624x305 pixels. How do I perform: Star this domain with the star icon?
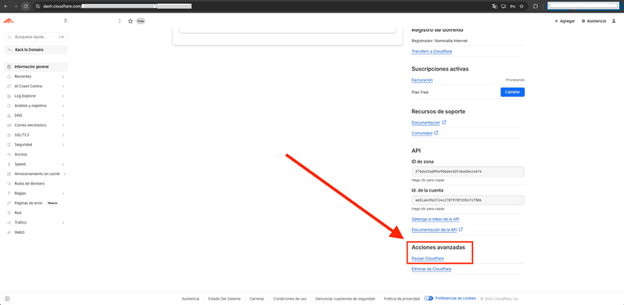coord(130,21)
